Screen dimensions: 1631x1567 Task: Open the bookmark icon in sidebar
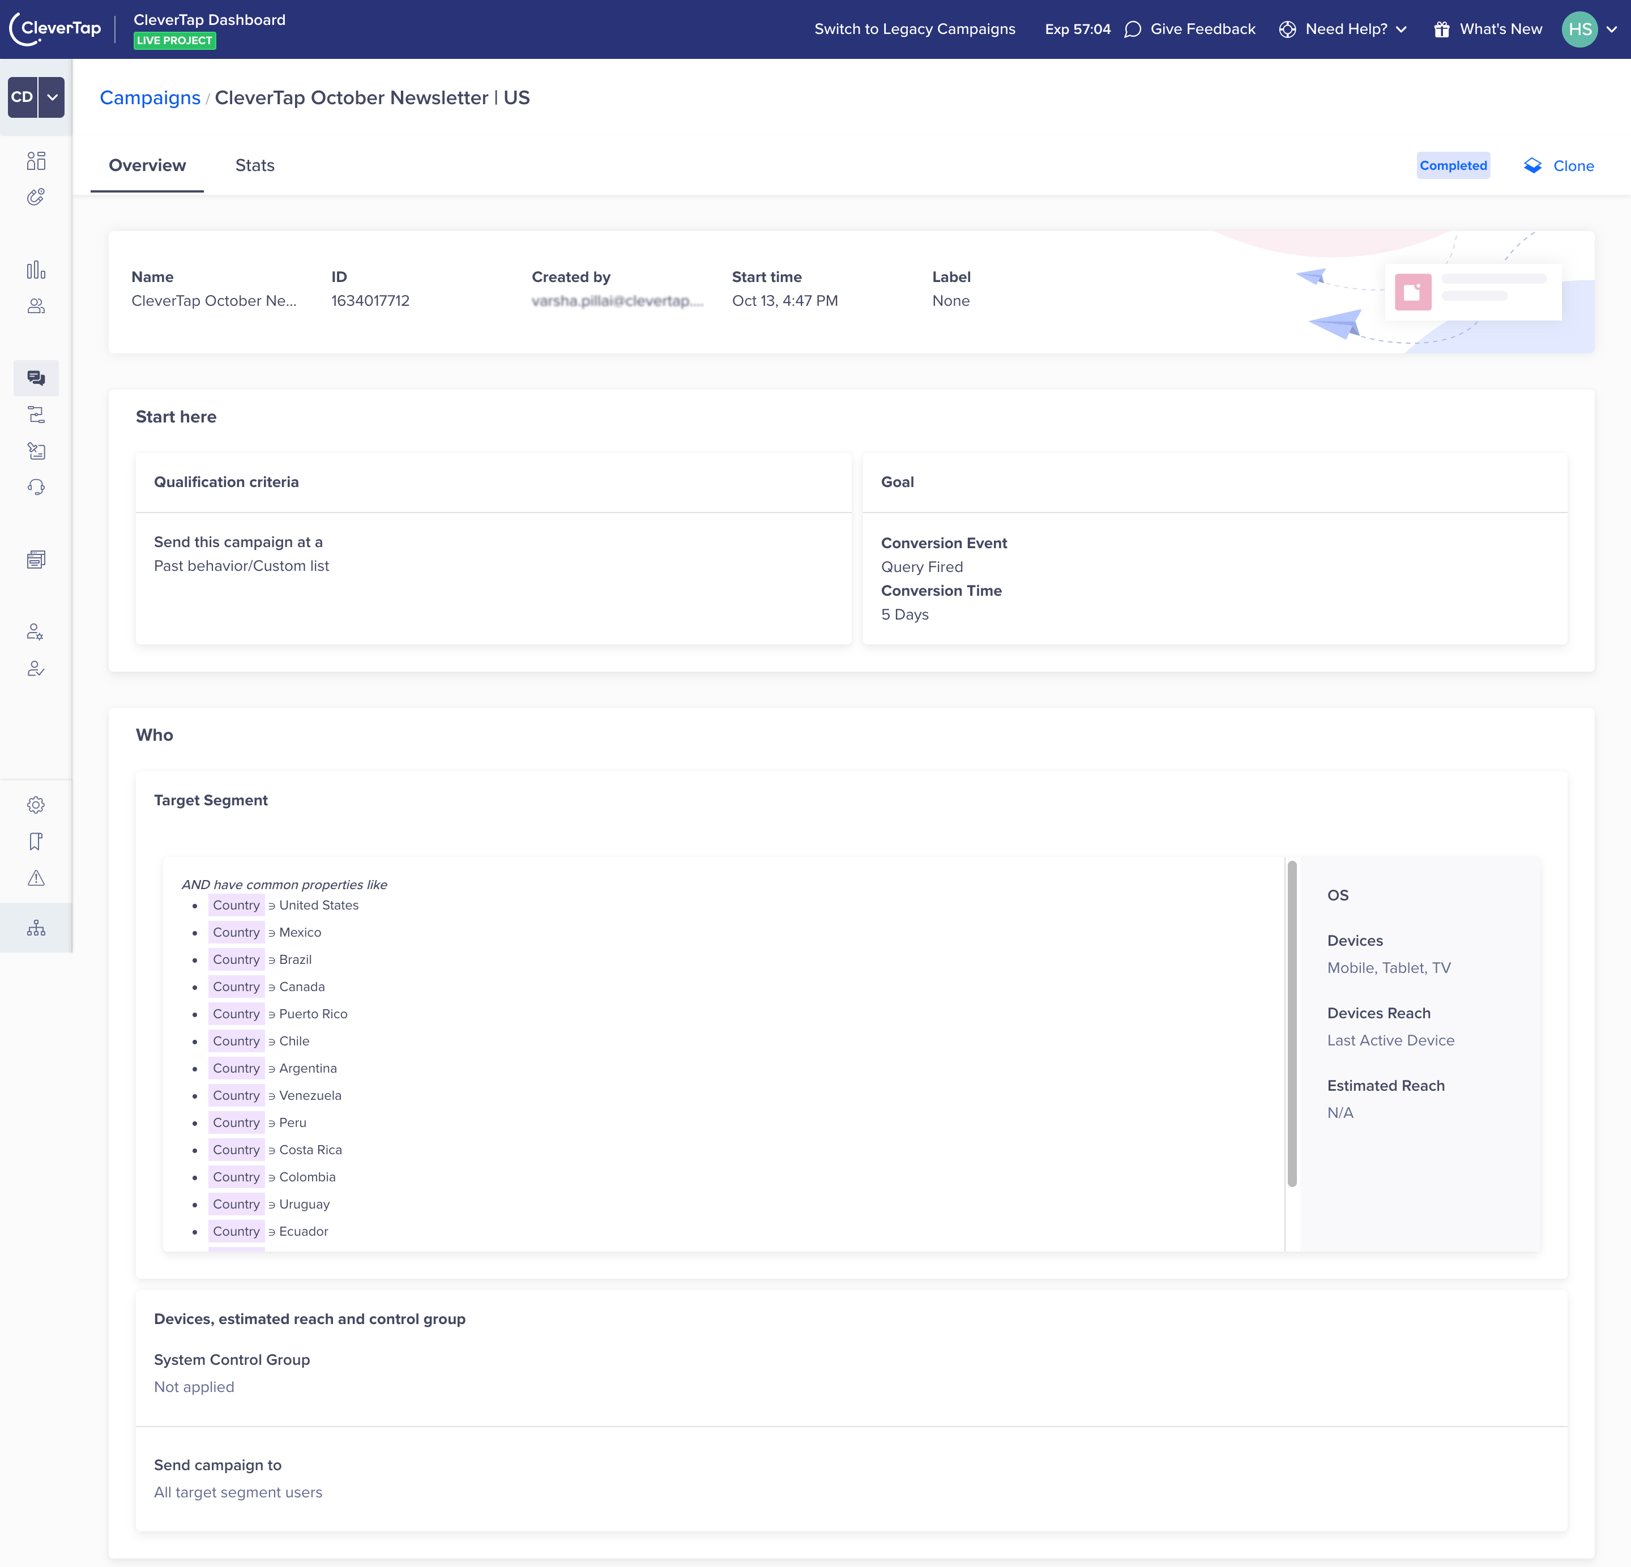36,842
